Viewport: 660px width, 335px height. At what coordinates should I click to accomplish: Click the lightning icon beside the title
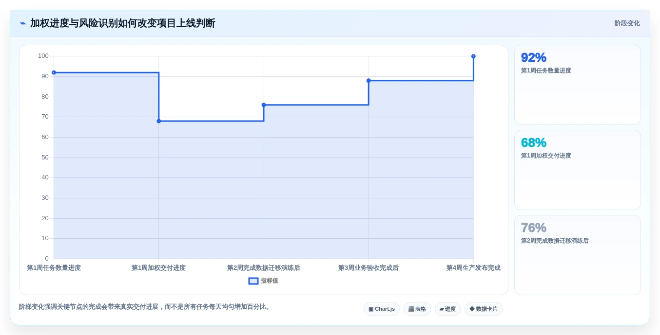(23, 23)
